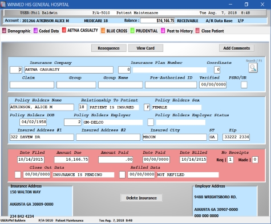Screen dimensions: 271x224
Task: Click the Post to History tab
Action: pyautogui.click(x=177, y=31)
